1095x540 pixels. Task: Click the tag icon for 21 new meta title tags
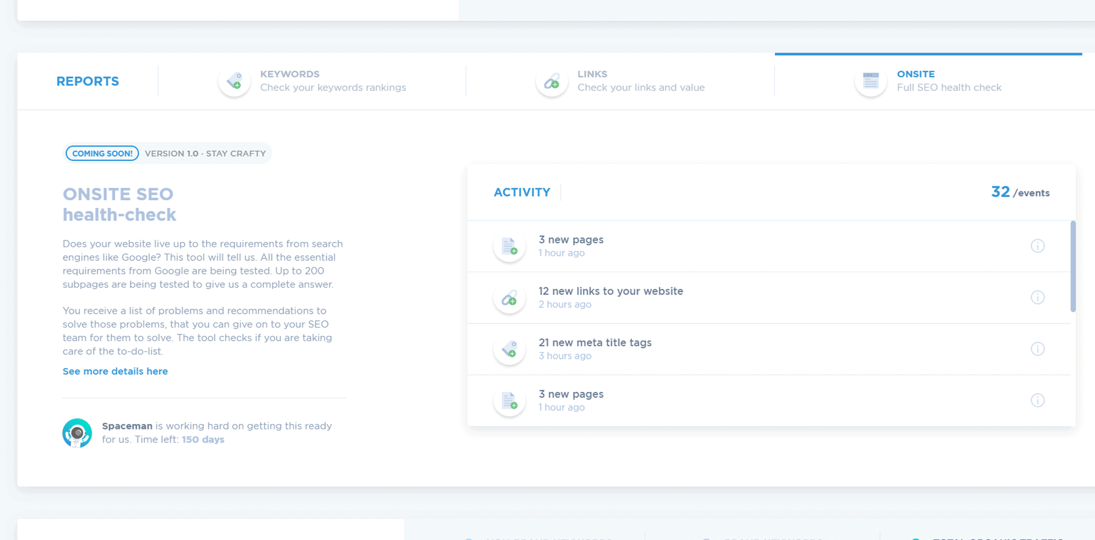tap(509, 349)
